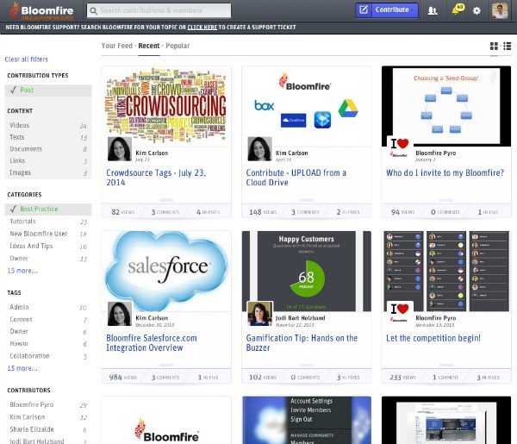The width and height of the screenshot is (517, 444).
Task: Open the notifications bell icon
Action: coord(458,9)
